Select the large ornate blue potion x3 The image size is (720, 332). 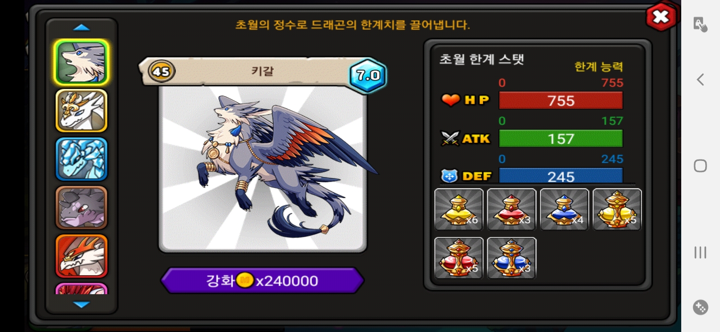(511, 258)
